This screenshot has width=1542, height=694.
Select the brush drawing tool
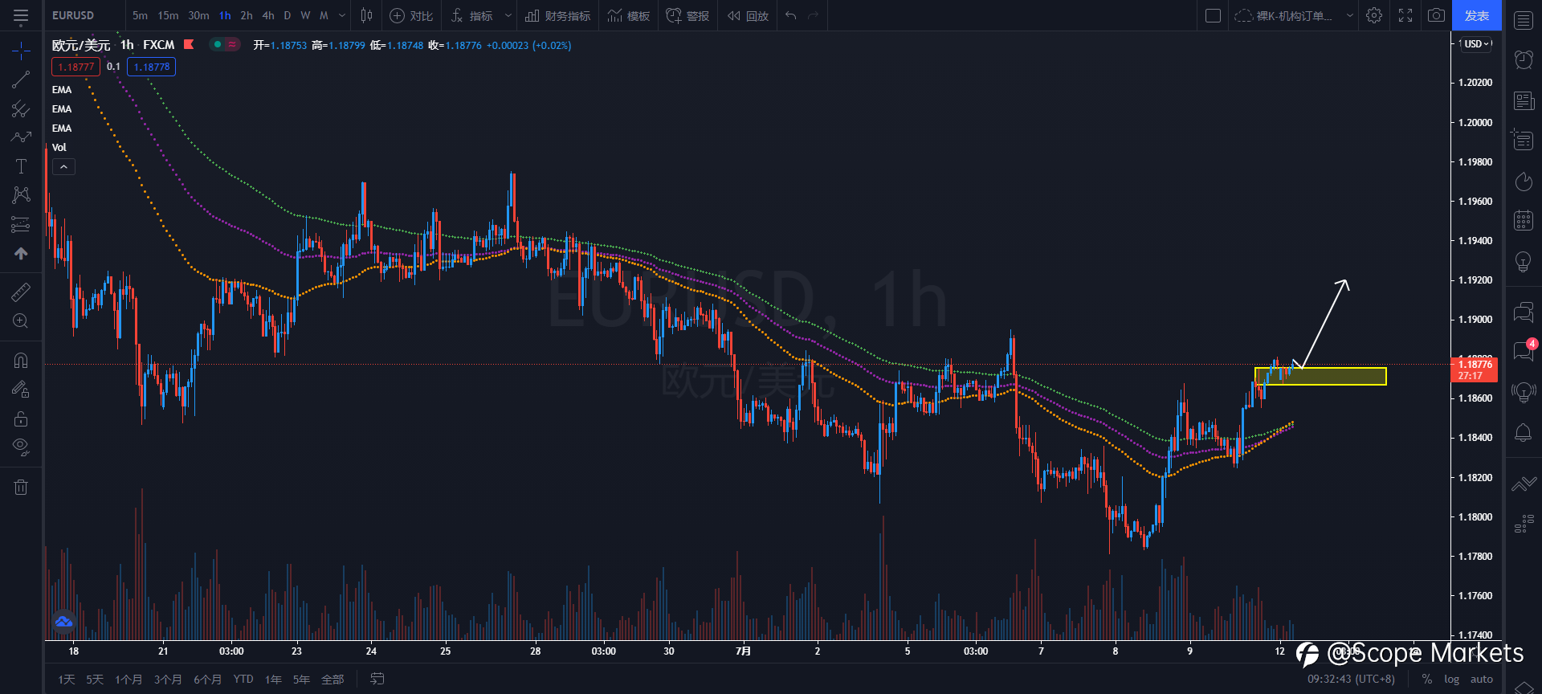point(21,137)
